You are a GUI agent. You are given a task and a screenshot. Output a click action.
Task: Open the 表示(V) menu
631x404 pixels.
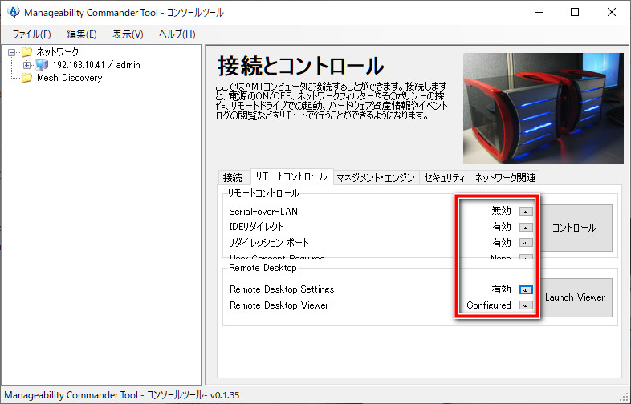coord(128,34)
